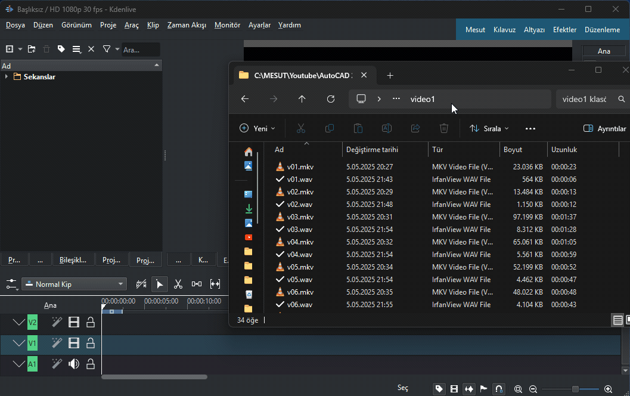Click the X icon in bin toolbar
Viewport: 630px width, 396px height.
point(91,49)
